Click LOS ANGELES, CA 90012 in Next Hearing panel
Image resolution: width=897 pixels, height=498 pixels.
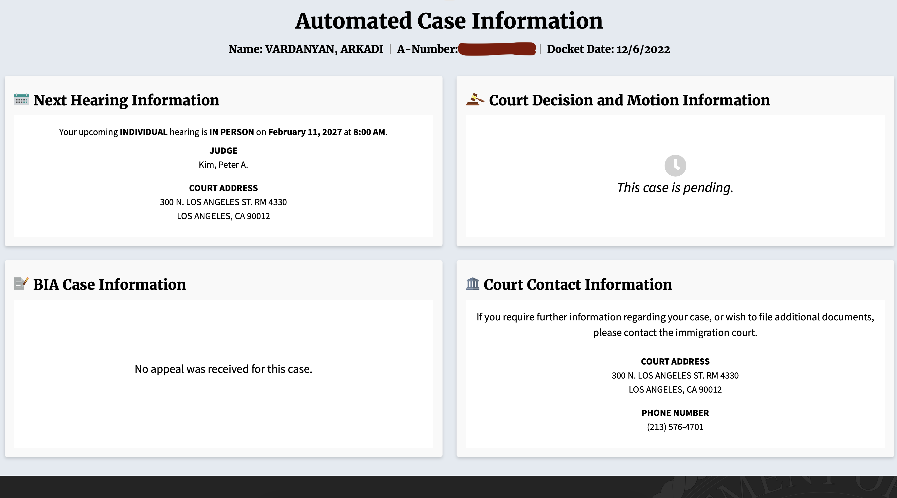click(224, 216)
